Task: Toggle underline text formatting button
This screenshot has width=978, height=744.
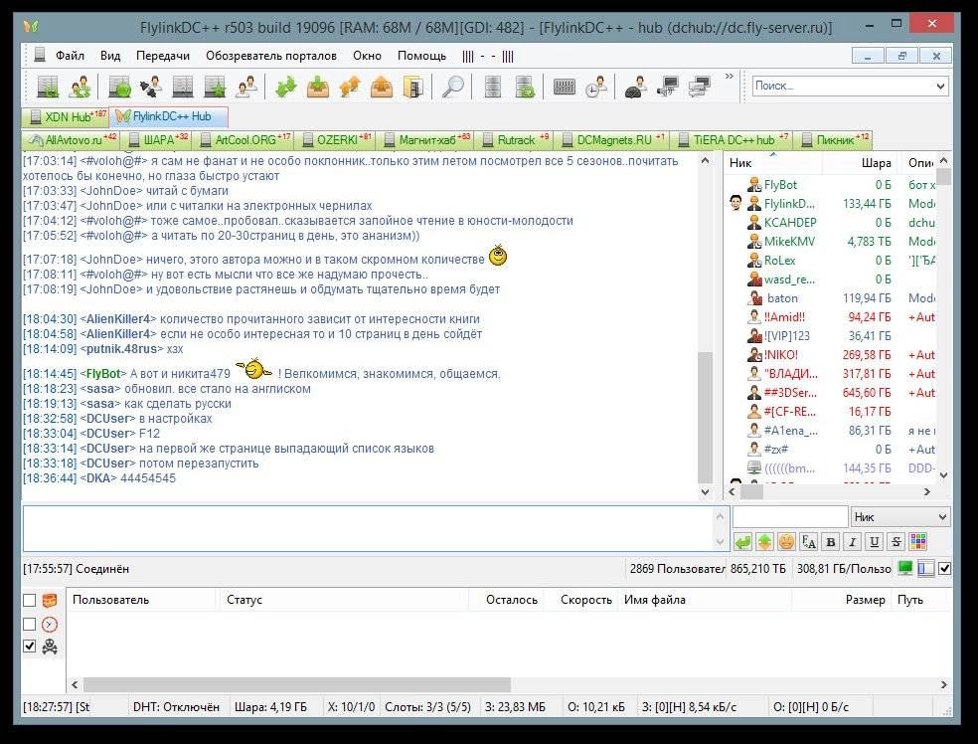Action: click(x=875, y=542)
